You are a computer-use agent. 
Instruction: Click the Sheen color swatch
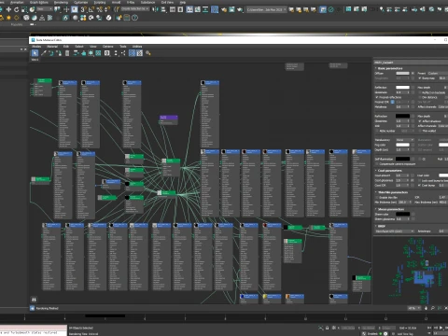pyautogui.click(x=402, y=214)
